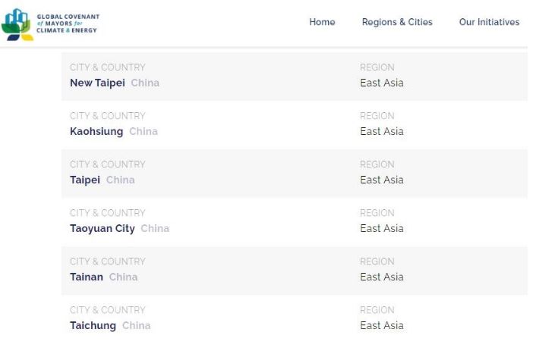Select the New Taipei city entry

click(x=97, y=83)
